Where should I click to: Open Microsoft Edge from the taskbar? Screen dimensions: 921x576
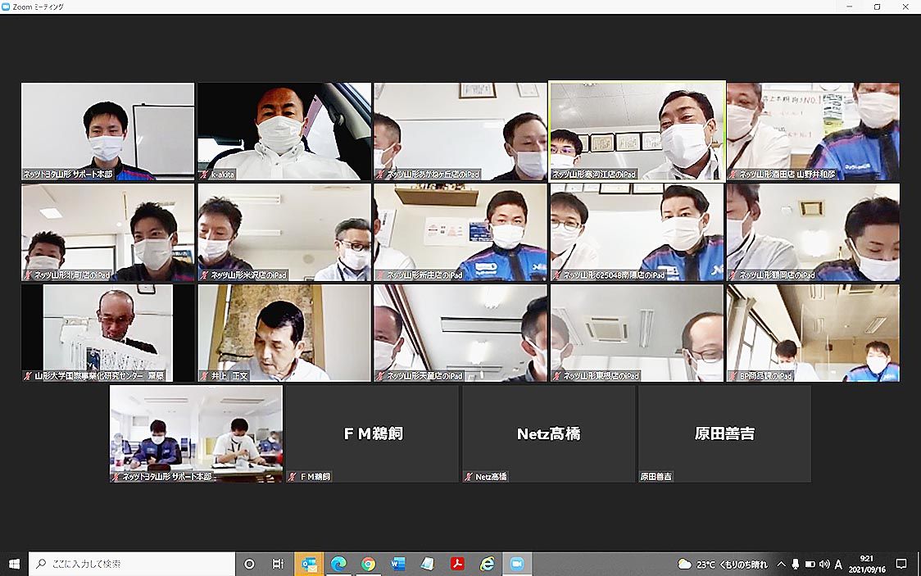[338, 564]
